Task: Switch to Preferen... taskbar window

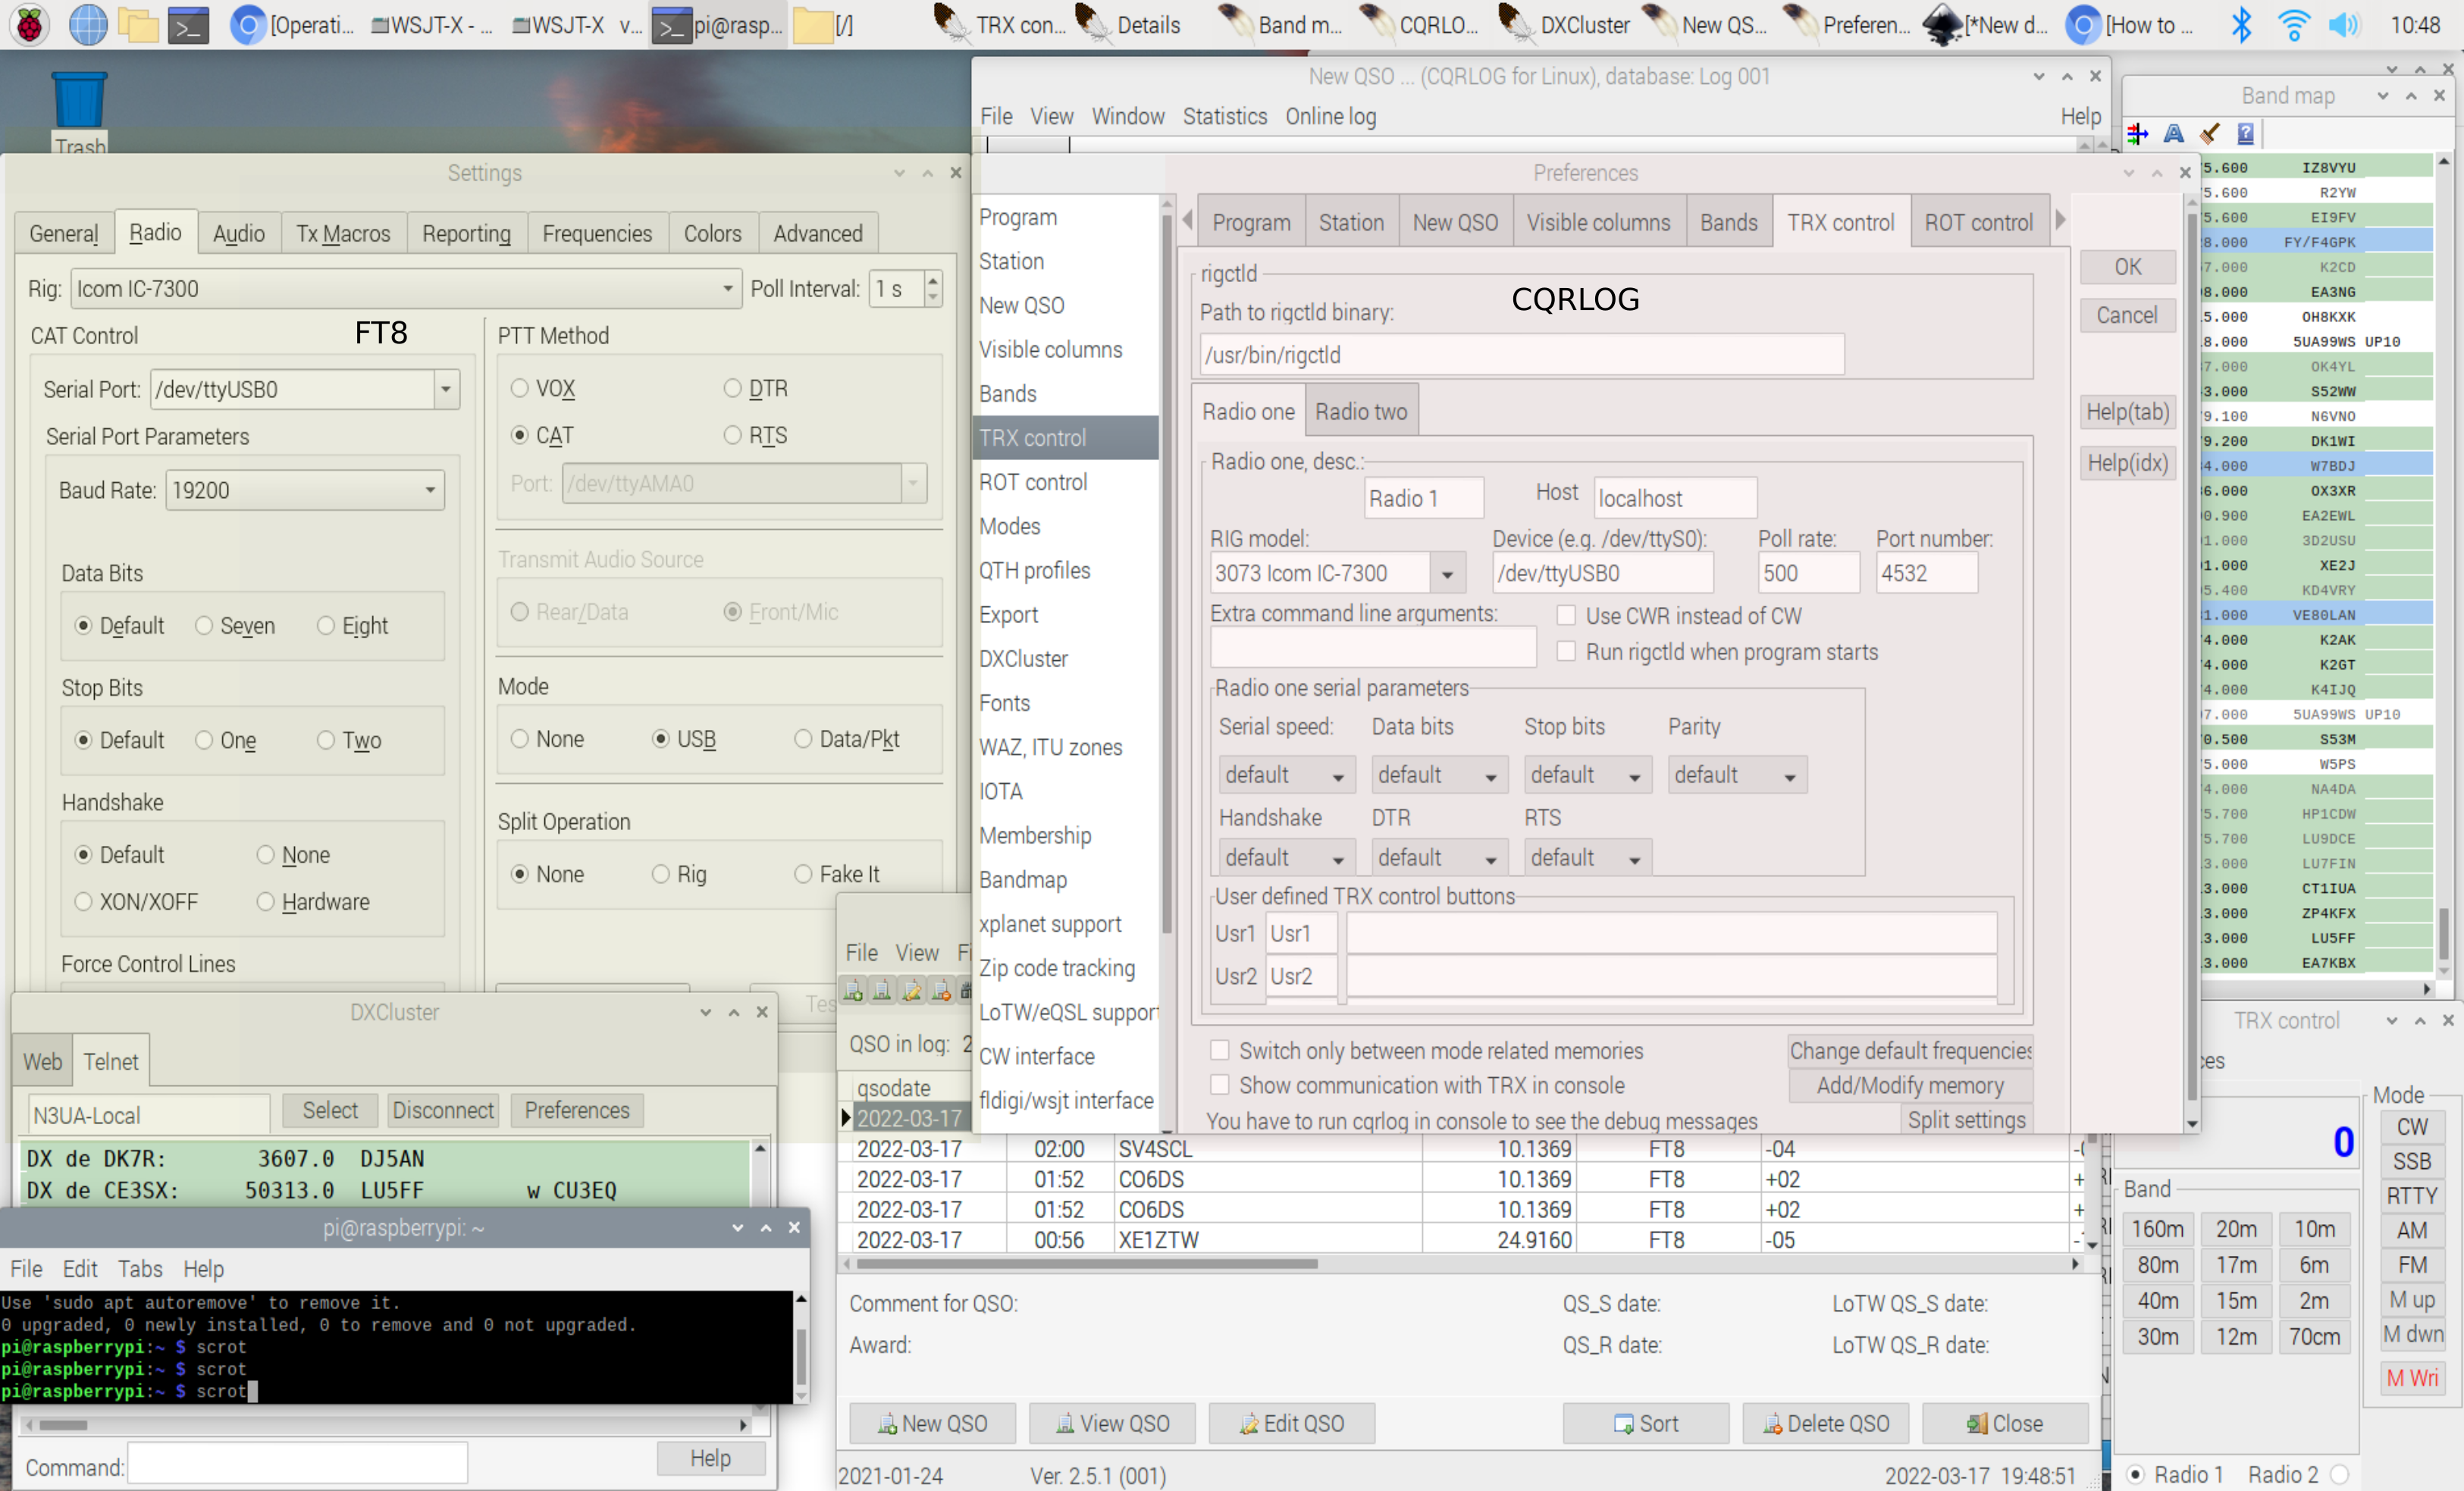Action: tap(1847, 25)
